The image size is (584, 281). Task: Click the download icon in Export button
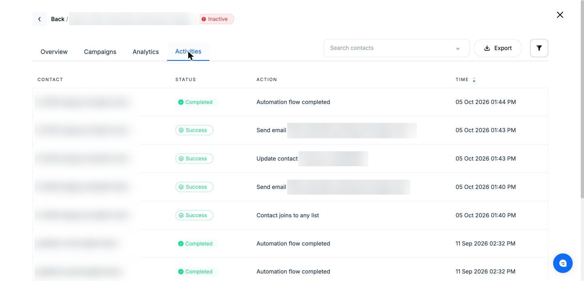(x=487, y=48)
